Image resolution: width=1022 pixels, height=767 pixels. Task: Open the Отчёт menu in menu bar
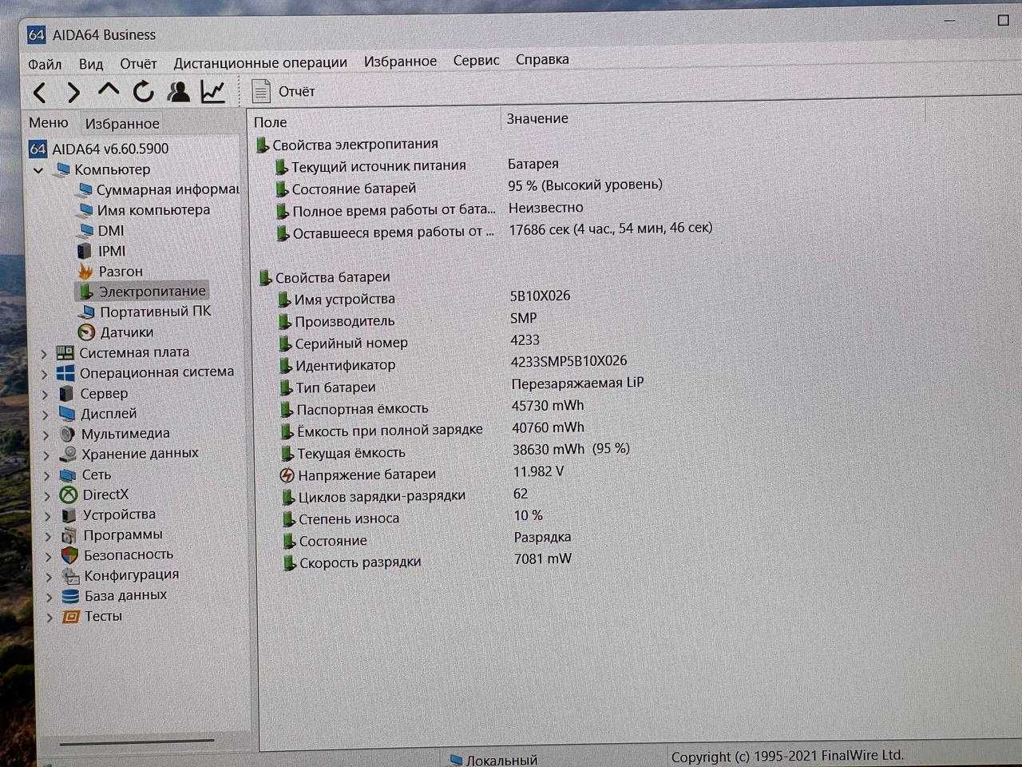pyautogui.click(x=138, y=63)
